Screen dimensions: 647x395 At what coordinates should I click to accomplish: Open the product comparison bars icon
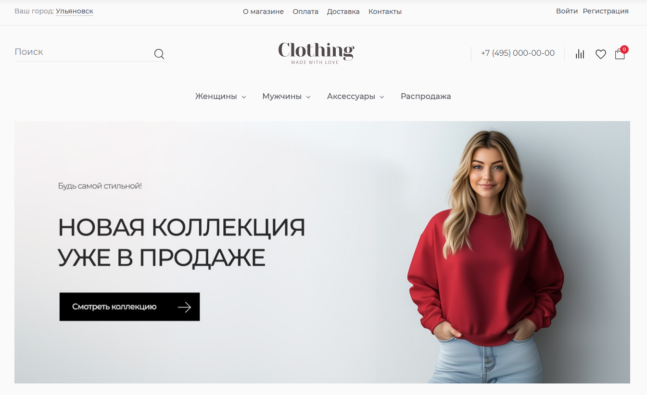[580, 54]
